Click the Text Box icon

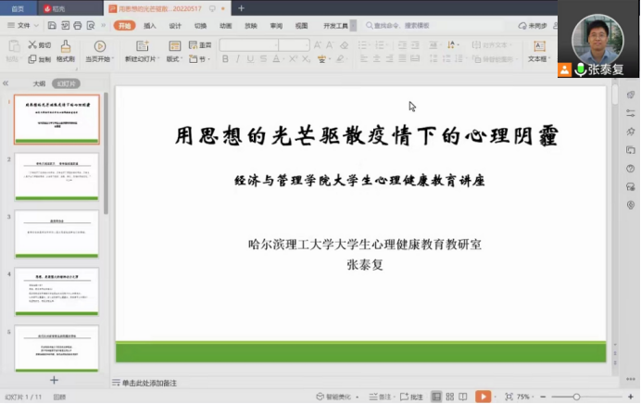538,45
